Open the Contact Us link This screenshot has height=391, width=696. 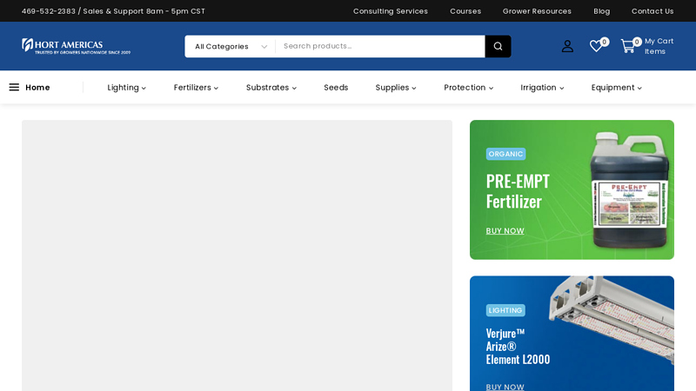pos(652,11)
